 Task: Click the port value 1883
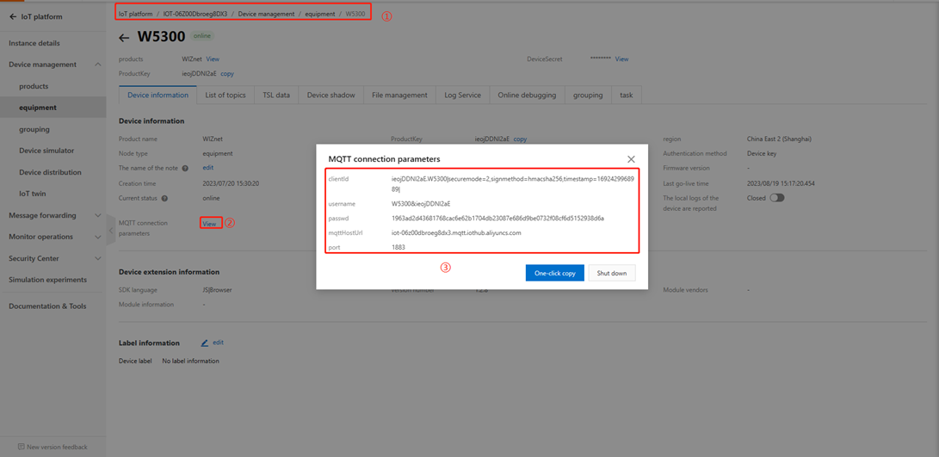pyautogui.click(x=398, y=247)
